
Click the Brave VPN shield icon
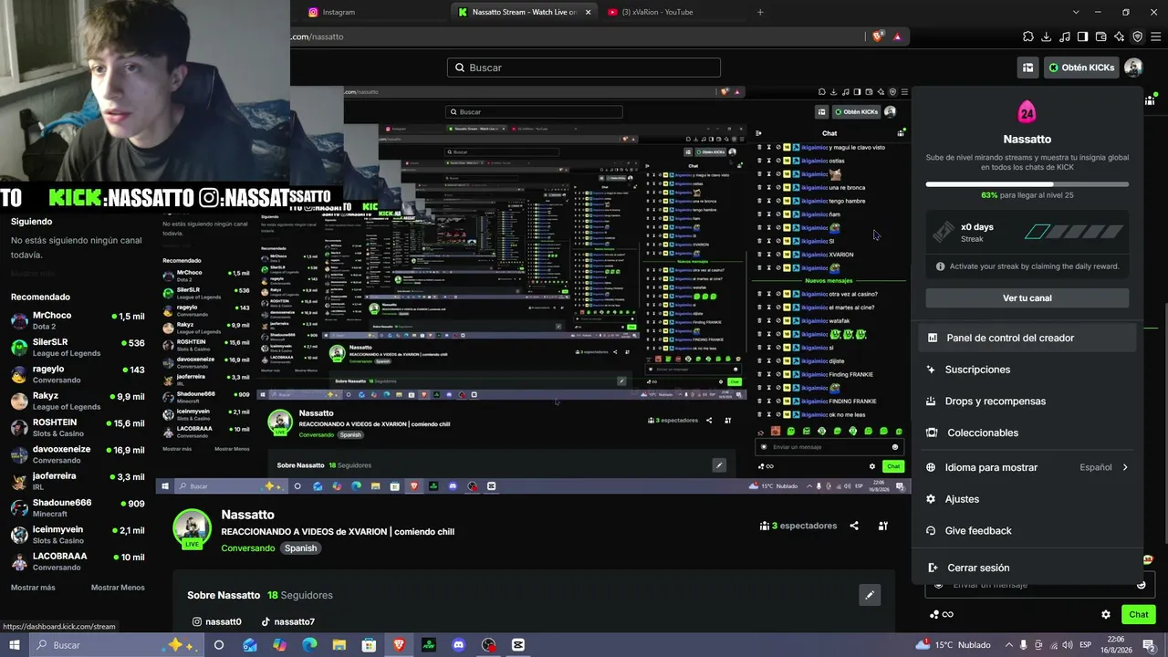coord(1138,36)
